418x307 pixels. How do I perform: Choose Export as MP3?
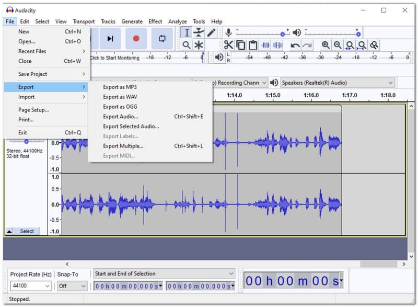pos(150,87)
